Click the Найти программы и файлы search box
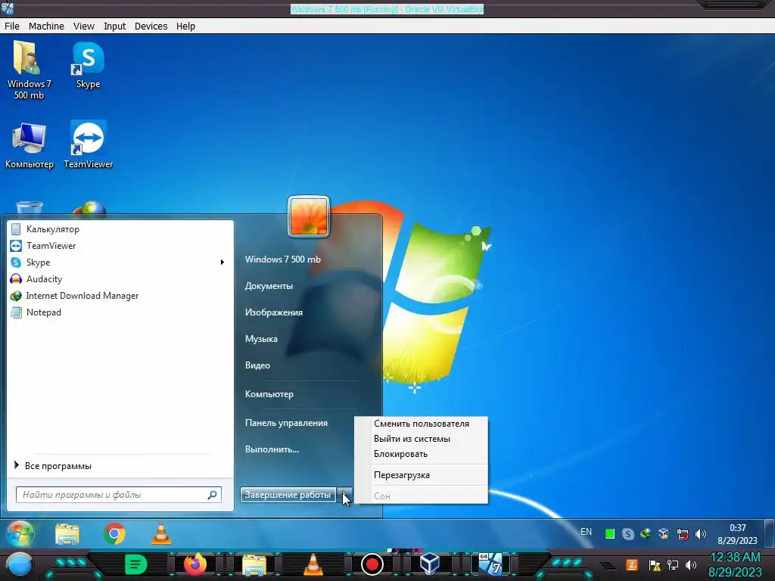This screenshot has width=775, height=581. pyautogui.click(x=119, y=495)
